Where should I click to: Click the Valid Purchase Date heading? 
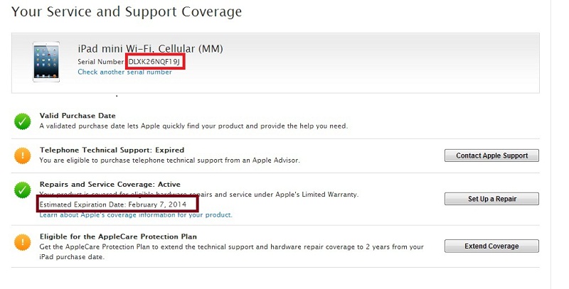(78, 116)
